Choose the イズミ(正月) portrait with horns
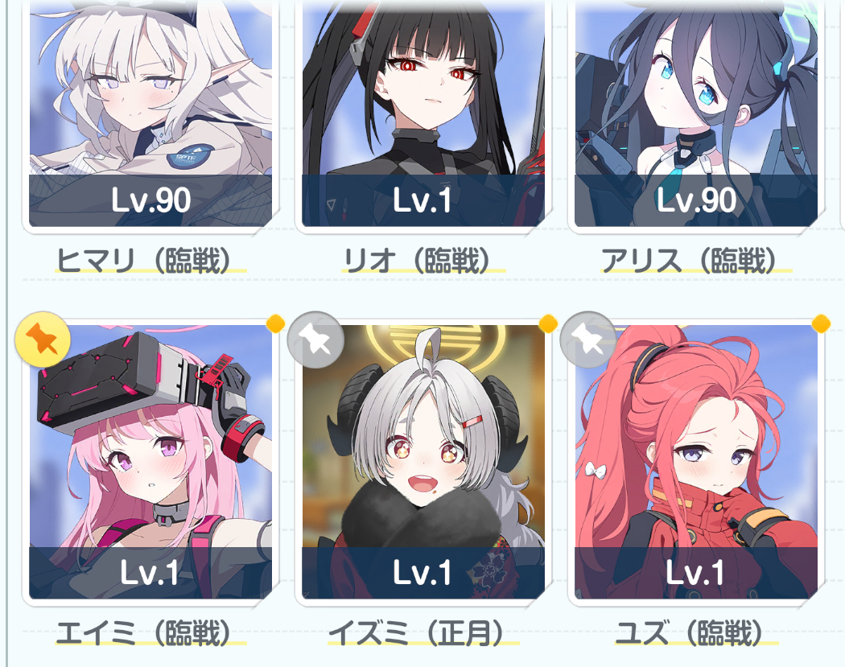 [x=423, y=462]
